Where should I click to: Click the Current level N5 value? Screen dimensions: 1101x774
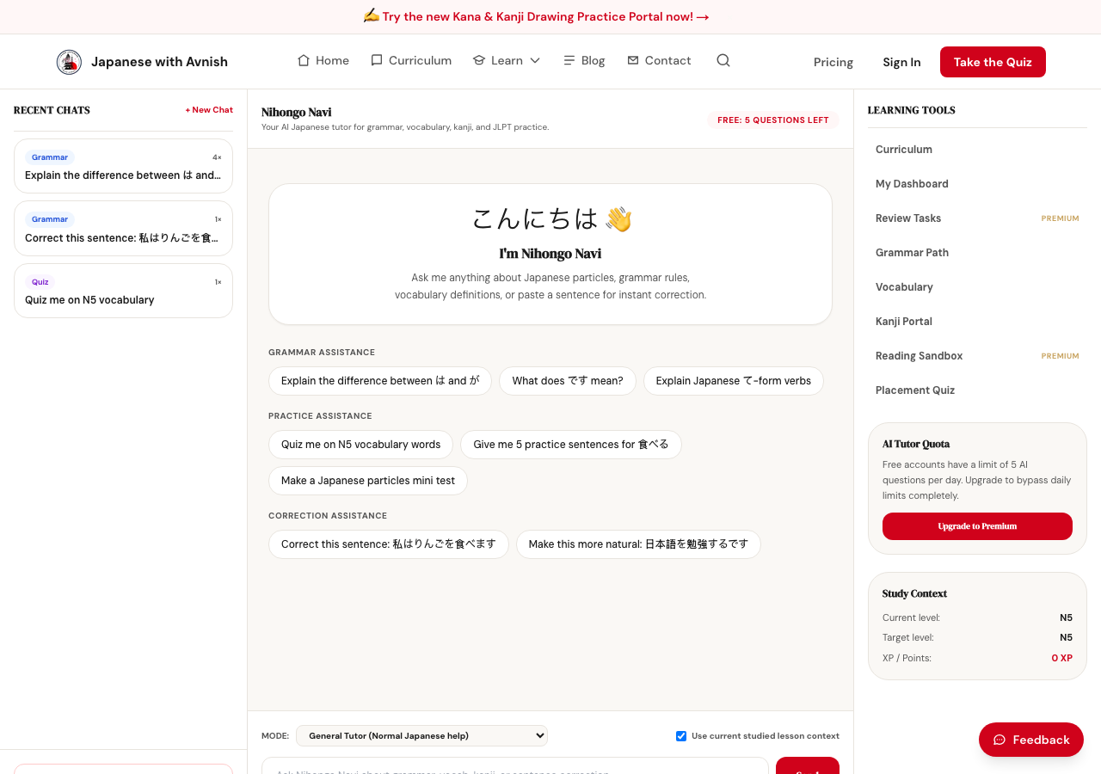1066,617
